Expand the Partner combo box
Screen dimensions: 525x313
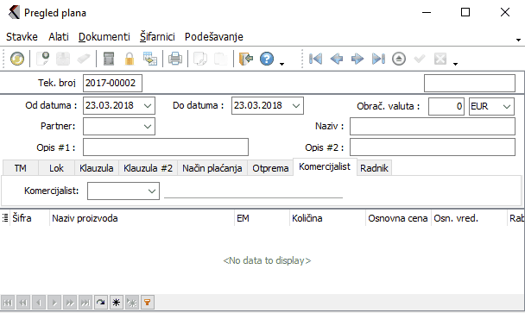tap(148, 127)
